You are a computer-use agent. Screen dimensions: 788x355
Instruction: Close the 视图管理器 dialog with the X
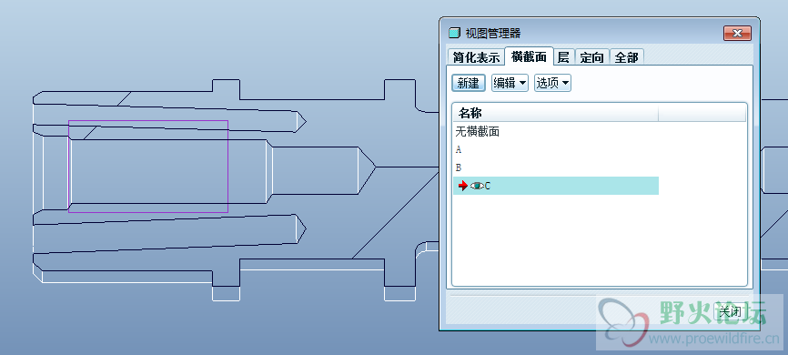click(x=737, y=33)
